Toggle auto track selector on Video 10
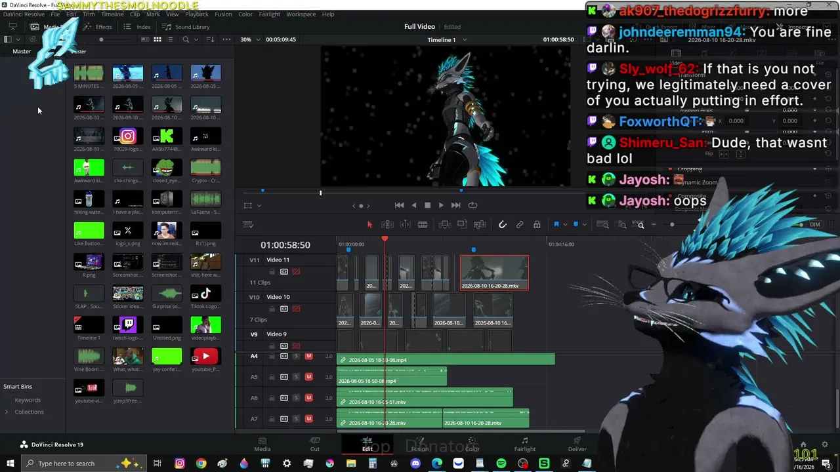This screenshot has width=840, height=472. click(284, 309)
